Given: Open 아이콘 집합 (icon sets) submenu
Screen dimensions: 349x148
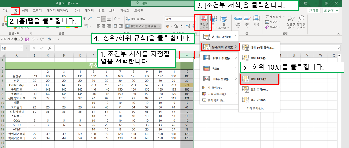Looking at the screenshot, I should pyautogui.click(x=219, y=79).
